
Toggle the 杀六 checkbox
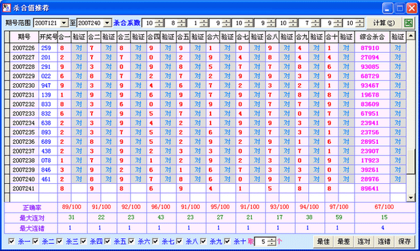(x=131, y=241)
